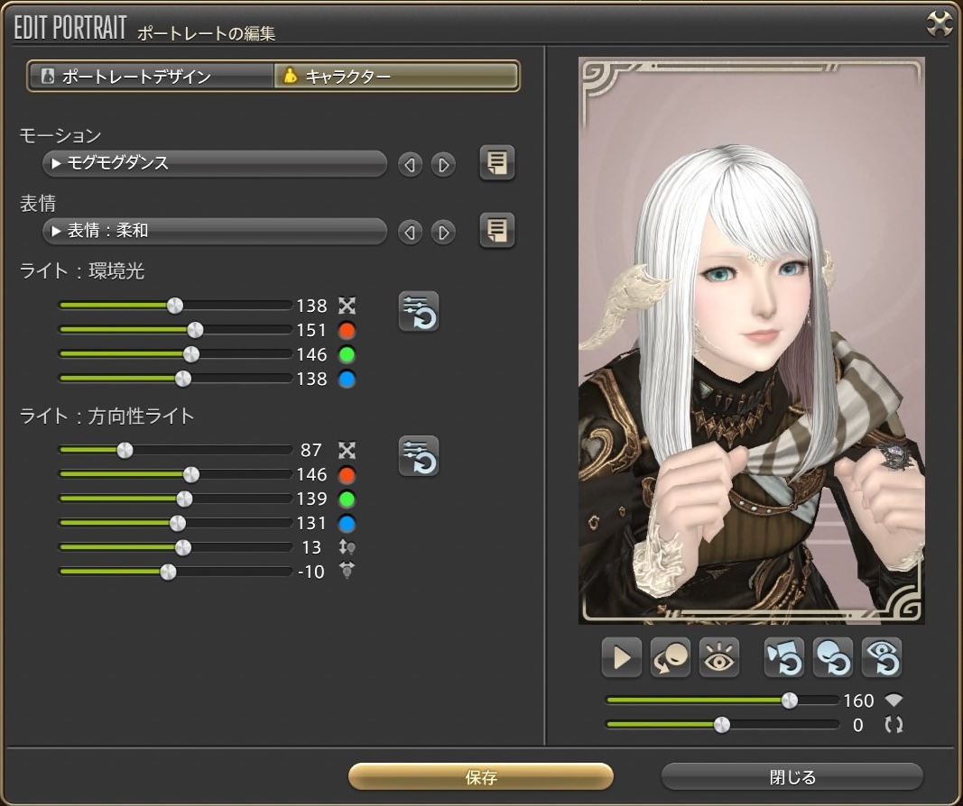Switch to the キャラクター tab
963x806 pixels.
396,77
